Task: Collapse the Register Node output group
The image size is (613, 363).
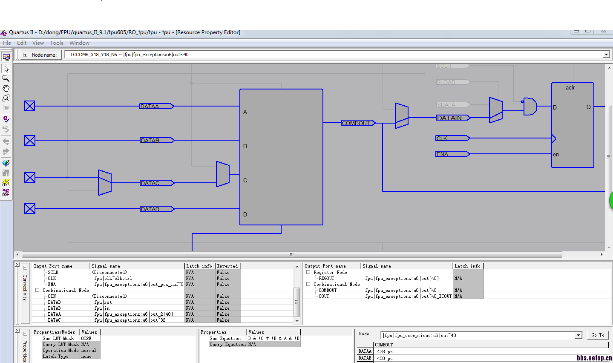Action: click(308, 272)
